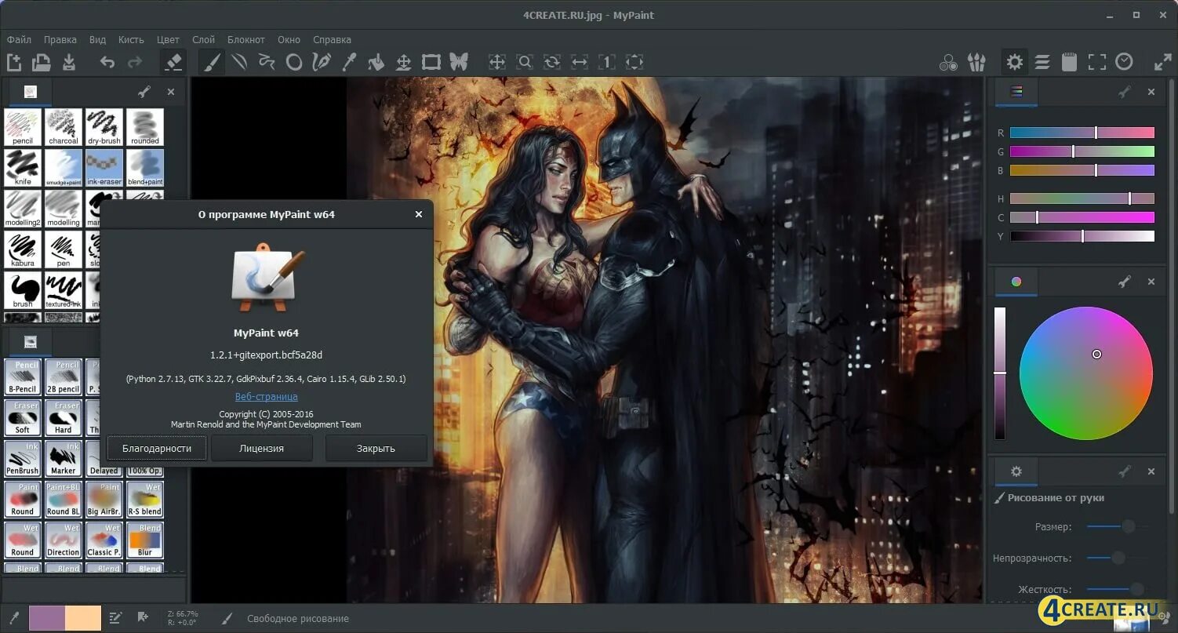Save the document with the download-arrow icon
The image size is (1178, 633).
click(x=68, y=62)
